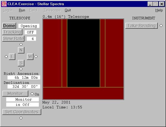Image resolution: width=166 pixels, height=127 pixels.
Task: Open the Run menu
Action: pos(22,10)
